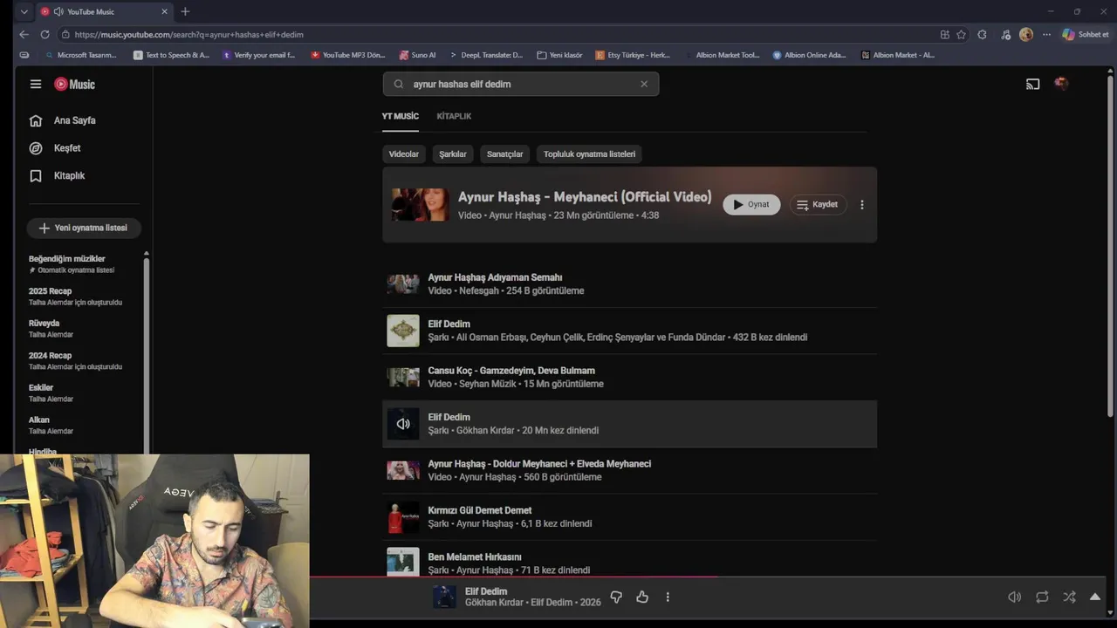Image resolution: width=1117 pixels, height=628 pixels.
Task: Click Kırmızı Gül Demet Demet album thumbnail
Action: coord(403,517)
